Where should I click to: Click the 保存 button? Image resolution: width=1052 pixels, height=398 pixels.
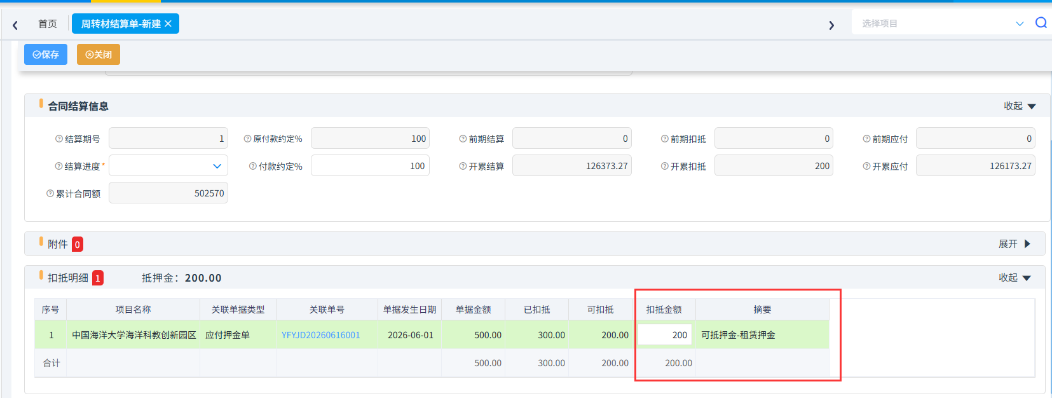coord(46,55)
